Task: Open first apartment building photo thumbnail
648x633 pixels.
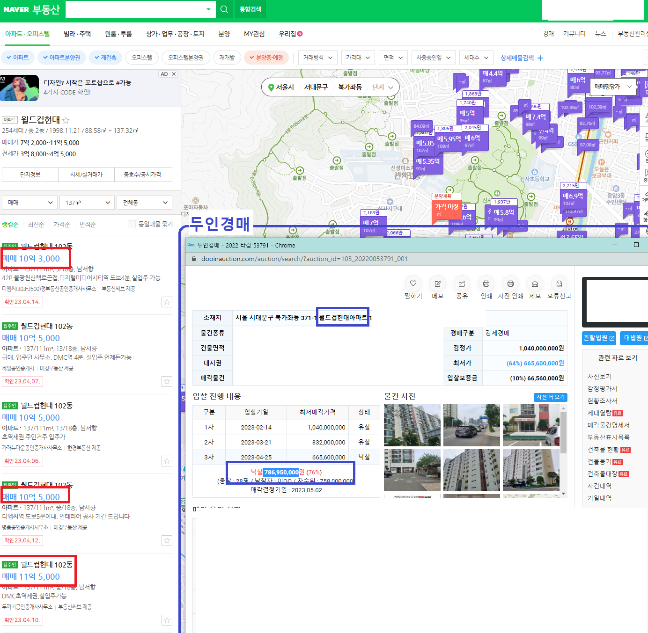Action: tap(412, 425)
